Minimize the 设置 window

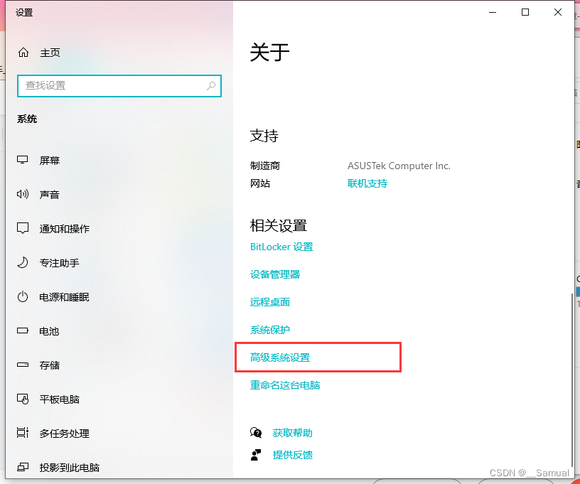(493, 12)
